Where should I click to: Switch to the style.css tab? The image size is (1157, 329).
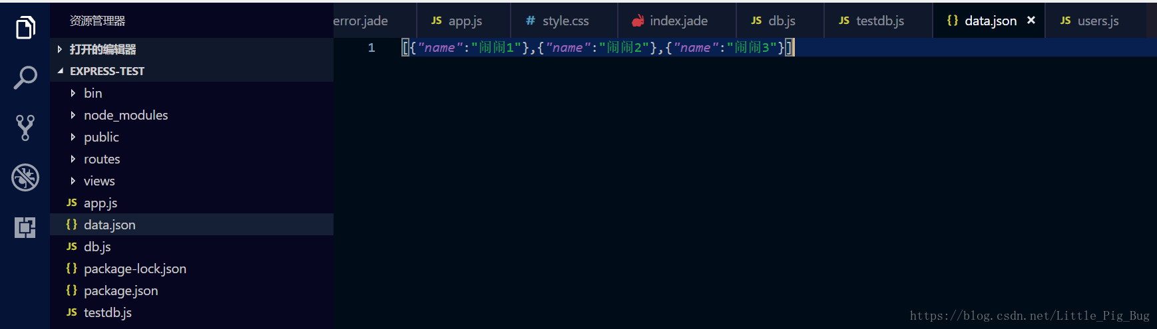(565, 21)
